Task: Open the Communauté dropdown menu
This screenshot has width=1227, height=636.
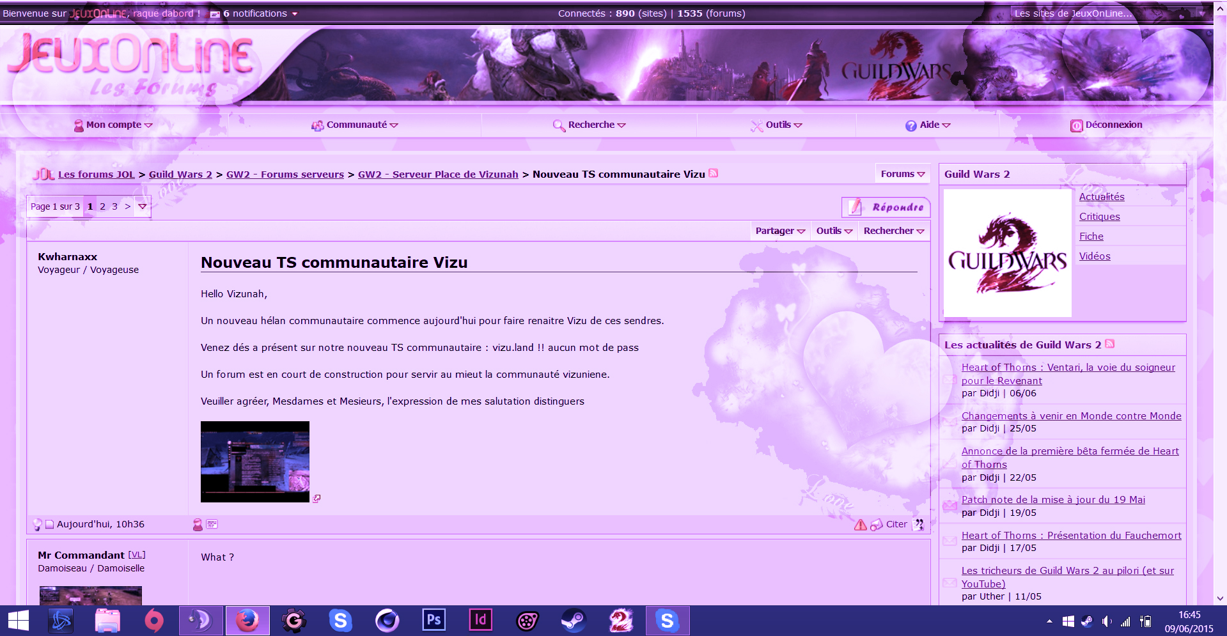Action: [355, 125]
